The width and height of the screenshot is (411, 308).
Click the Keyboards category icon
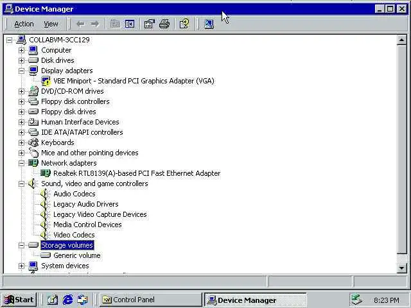tap(33, 142)
